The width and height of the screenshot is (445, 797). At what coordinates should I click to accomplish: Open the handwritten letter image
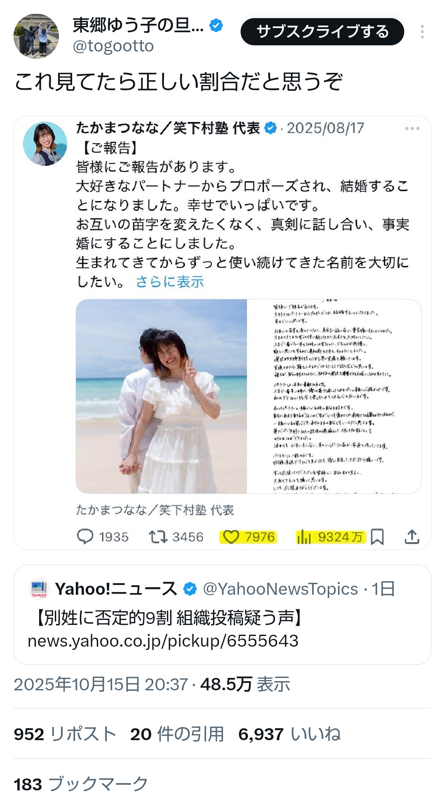[334, 396]
